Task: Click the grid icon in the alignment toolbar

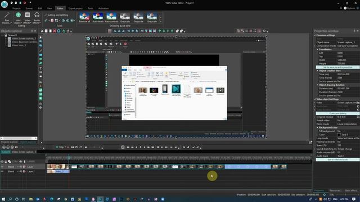Action: [x=110, y=31]
